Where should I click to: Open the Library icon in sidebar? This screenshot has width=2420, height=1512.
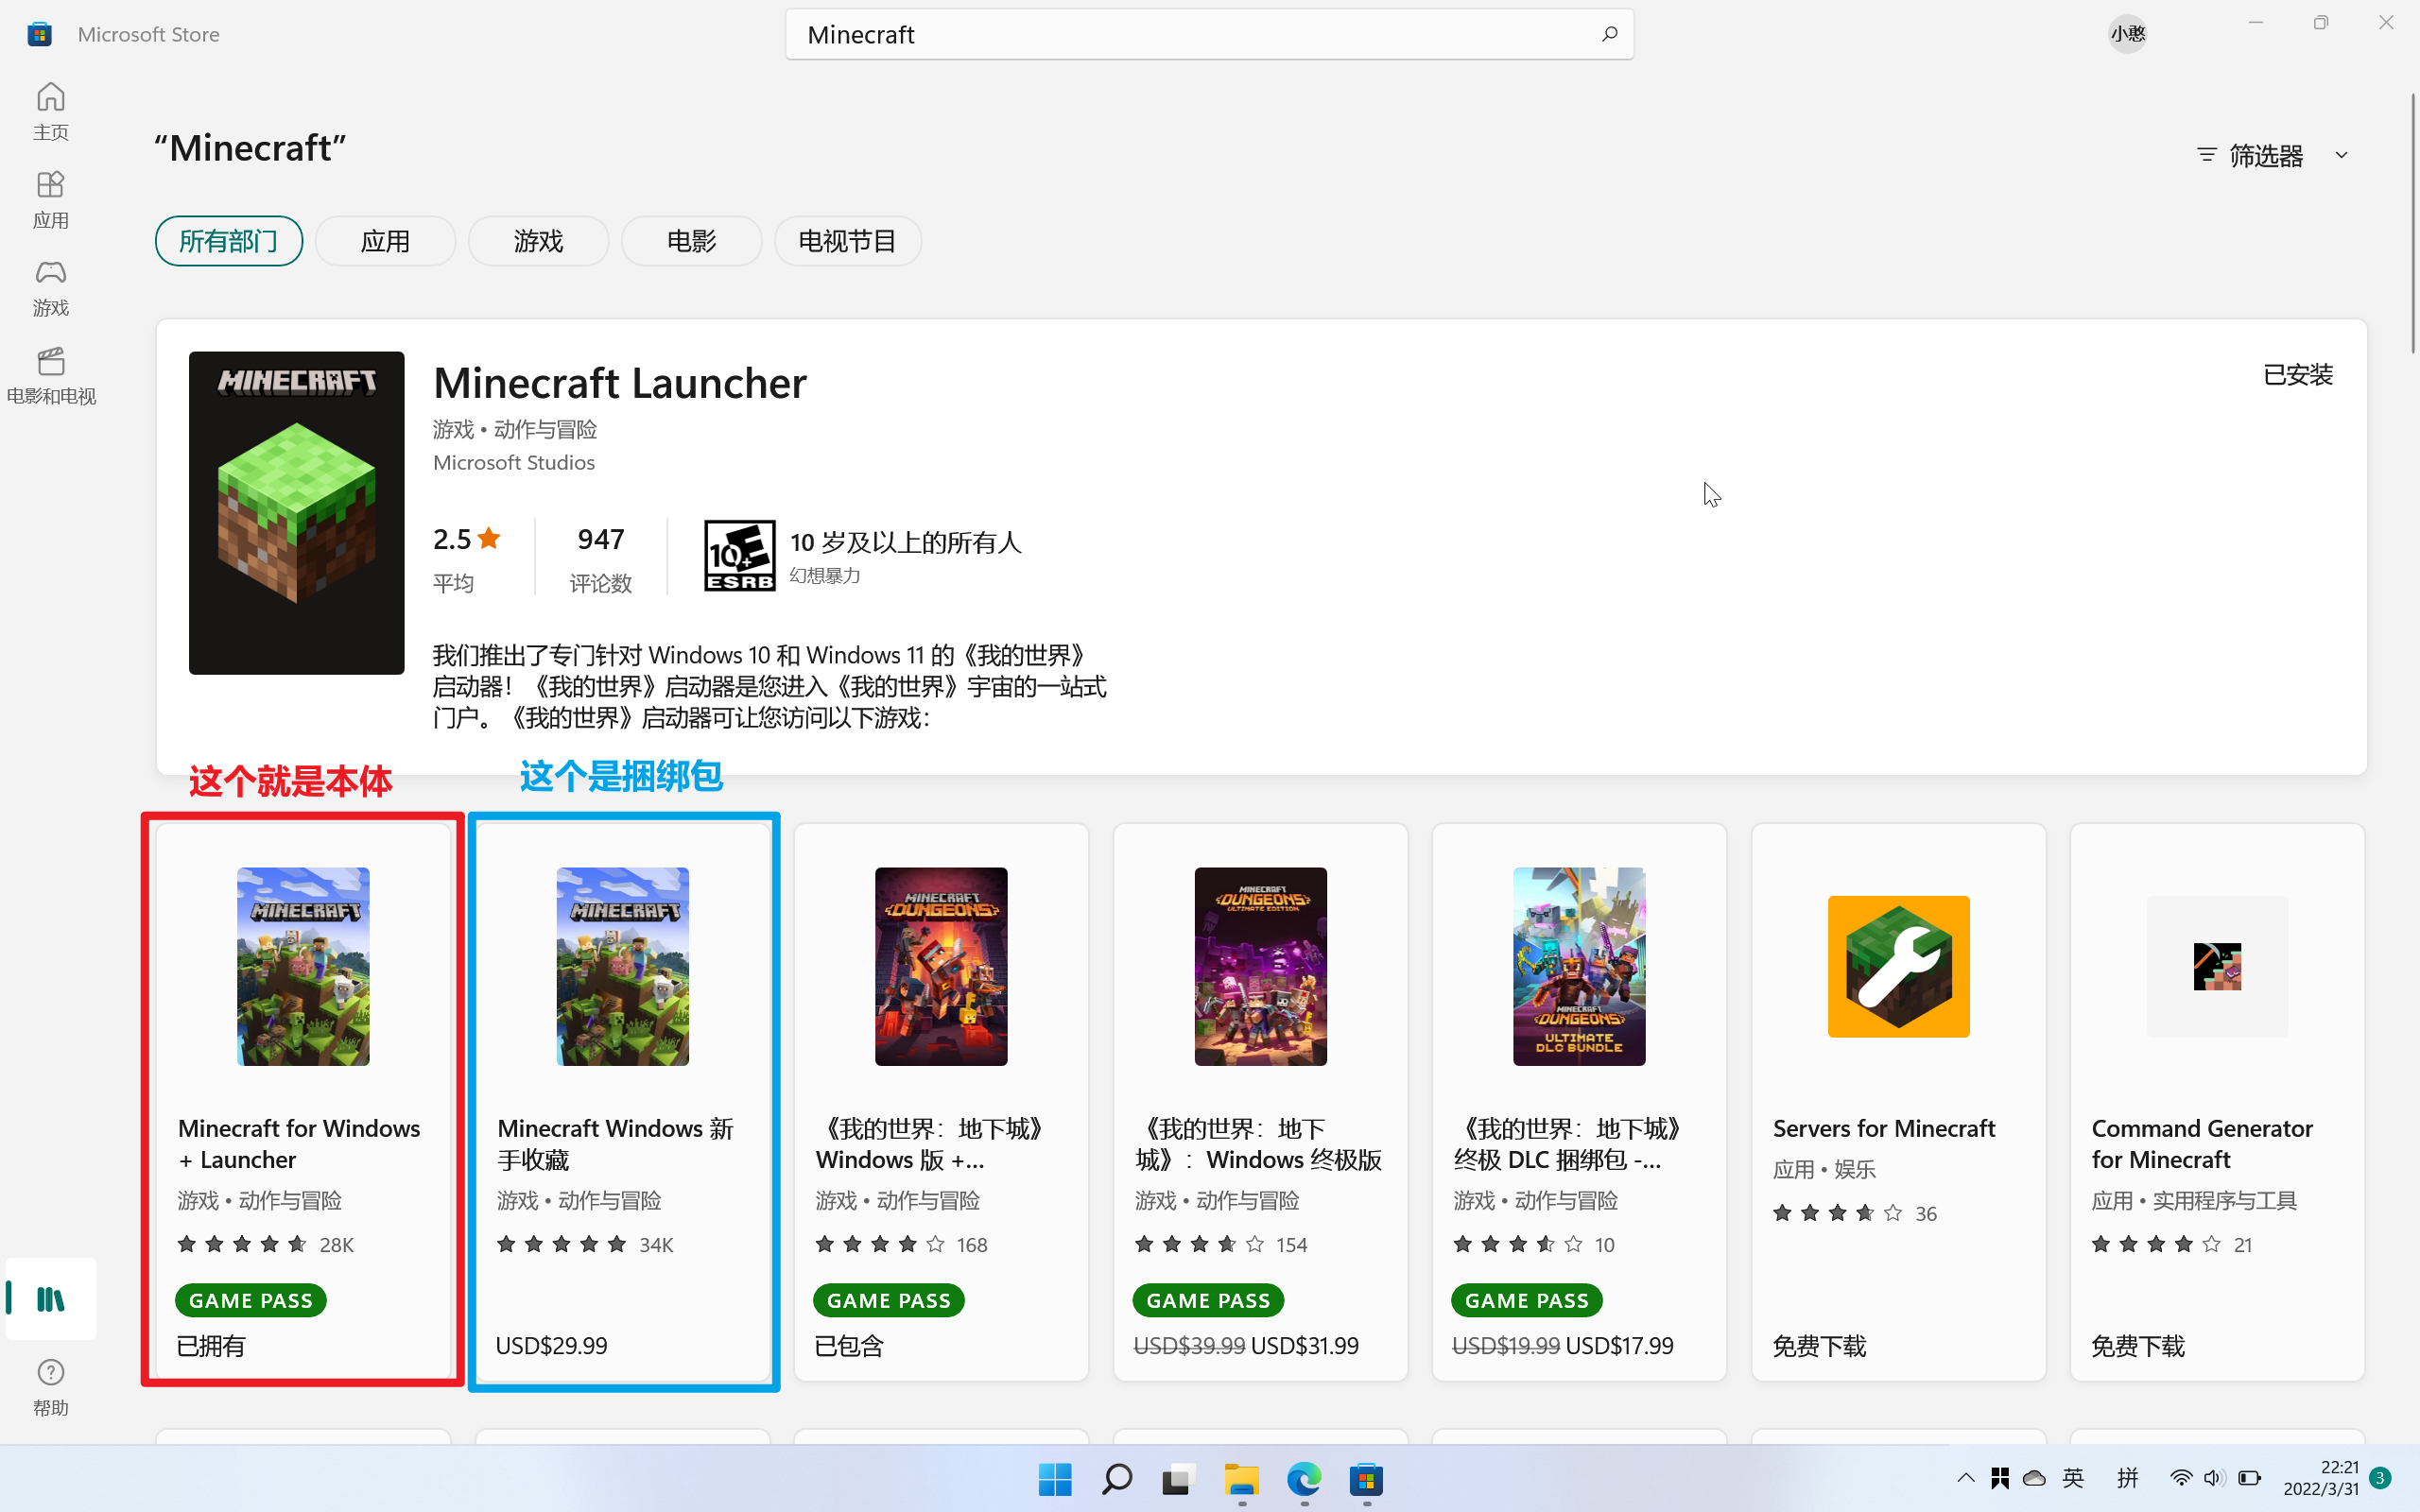pos(50,1298)
